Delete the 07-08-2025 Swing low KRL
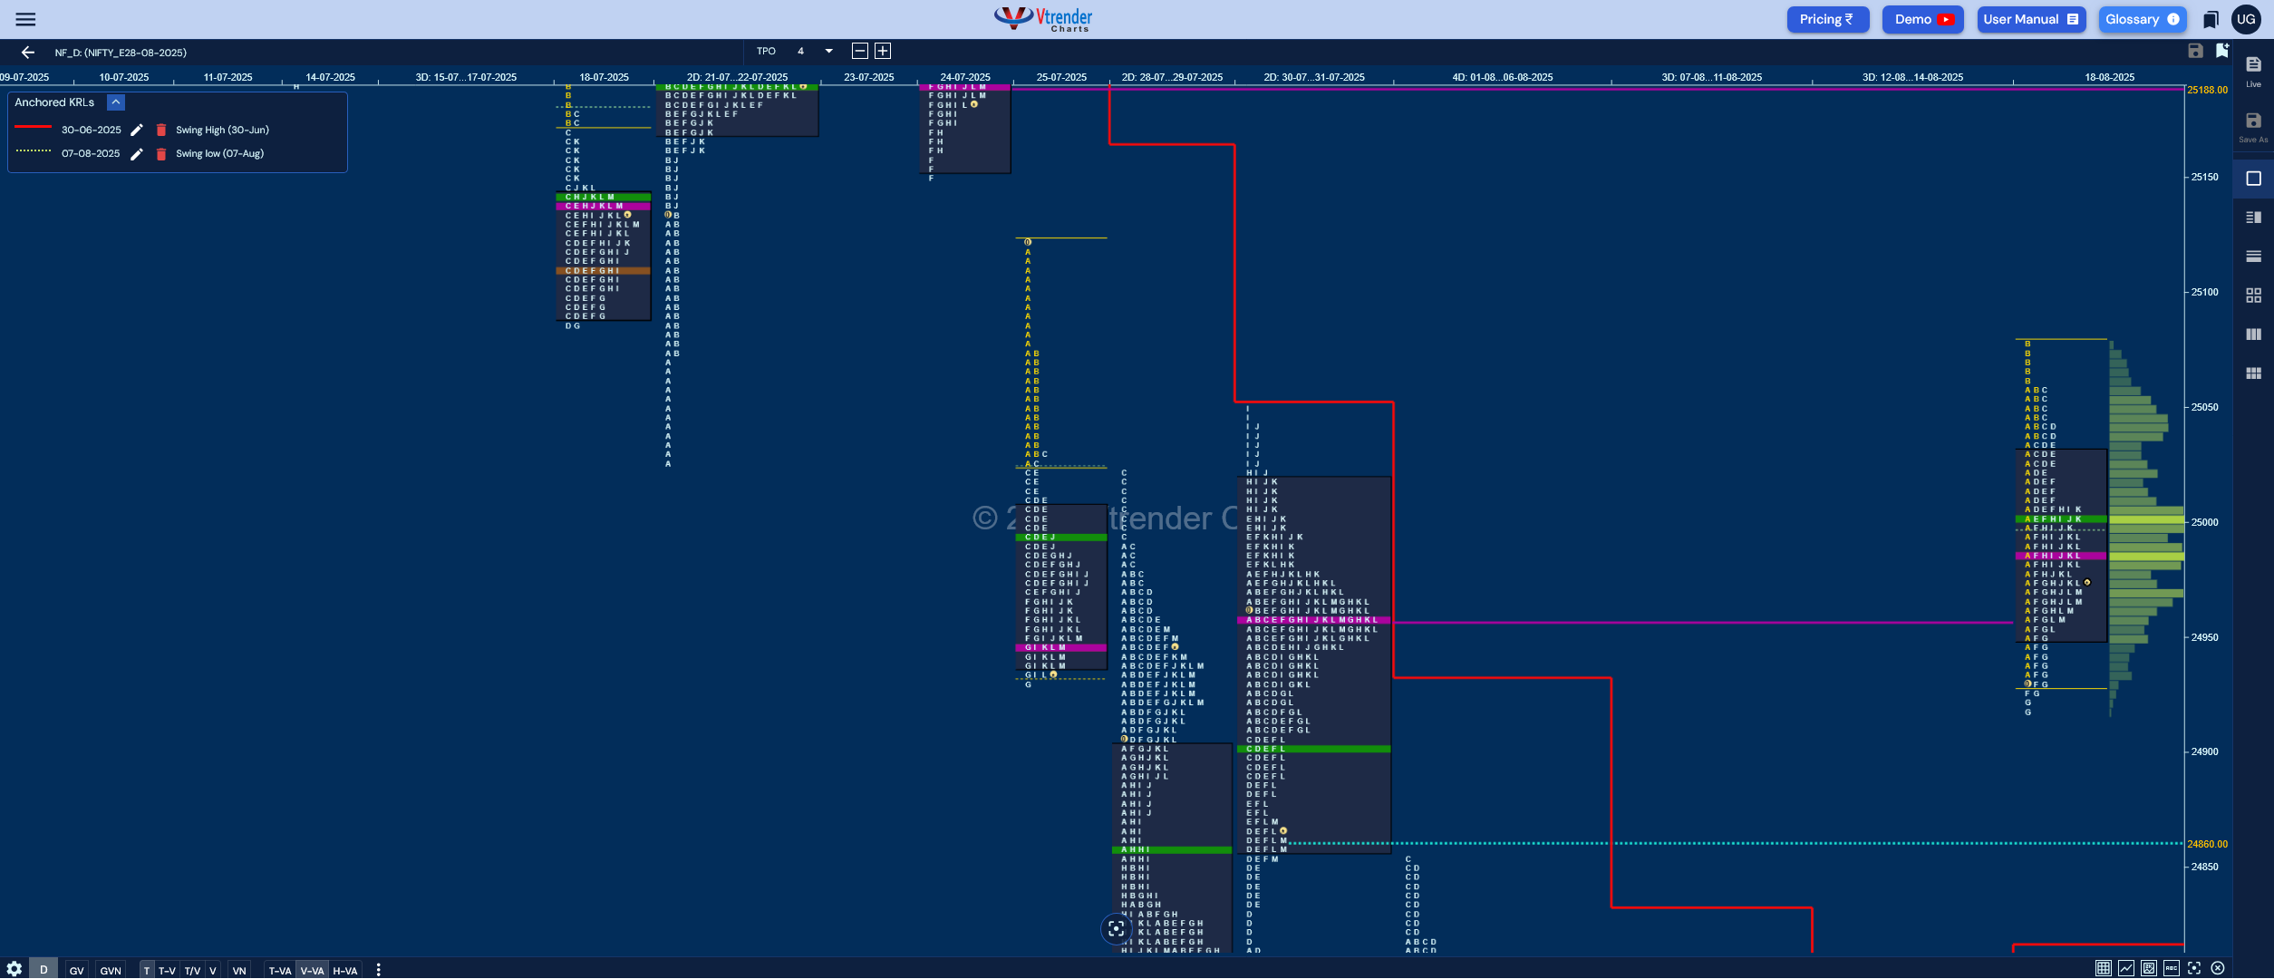 [161, 154]
